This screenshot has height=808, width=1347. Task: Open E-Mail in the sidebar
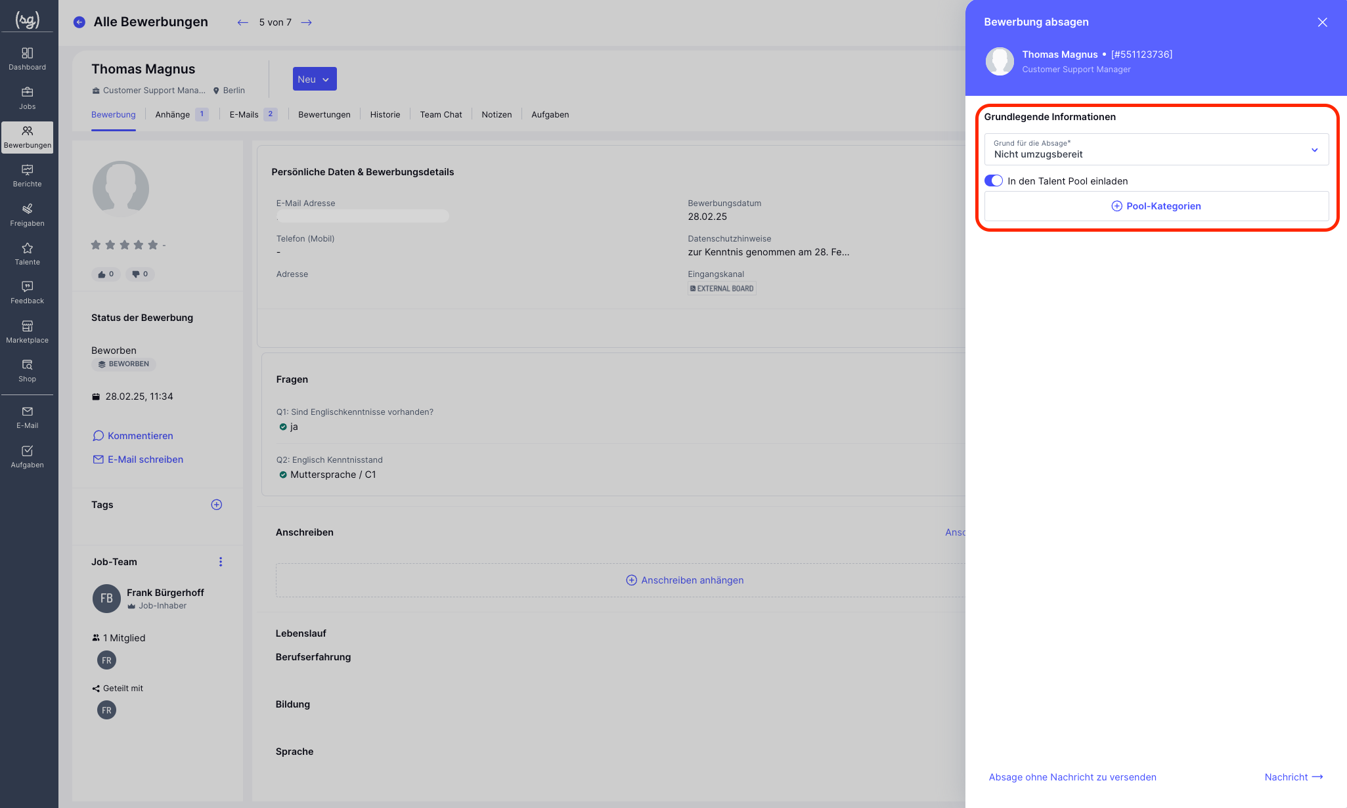pyautogui.click(x=27, y=417)
